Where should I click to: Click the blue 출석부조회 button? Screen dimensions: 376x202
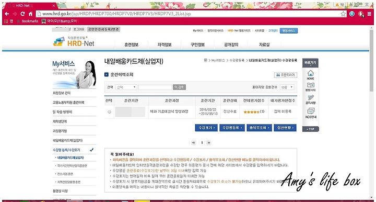click(x=259, y=128)
